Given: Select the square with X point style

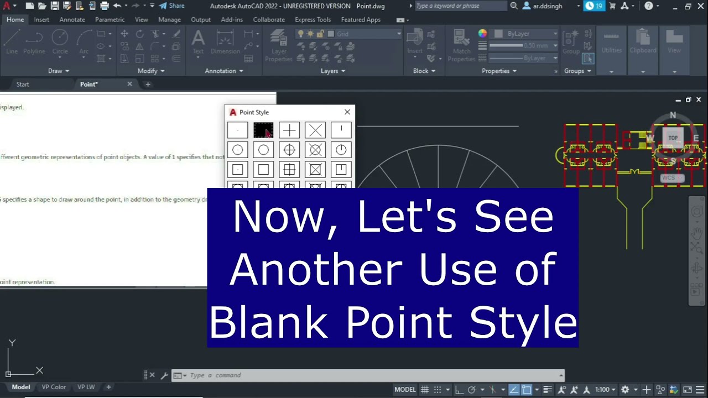Looking at the screenshot, I should 315,170.
